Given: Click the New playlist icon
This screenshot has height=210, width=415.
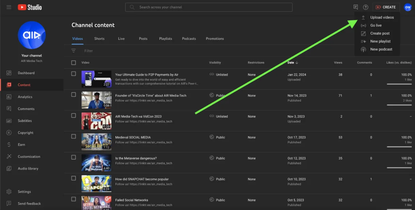Looking at the screenshot, I should click(363, 41).
